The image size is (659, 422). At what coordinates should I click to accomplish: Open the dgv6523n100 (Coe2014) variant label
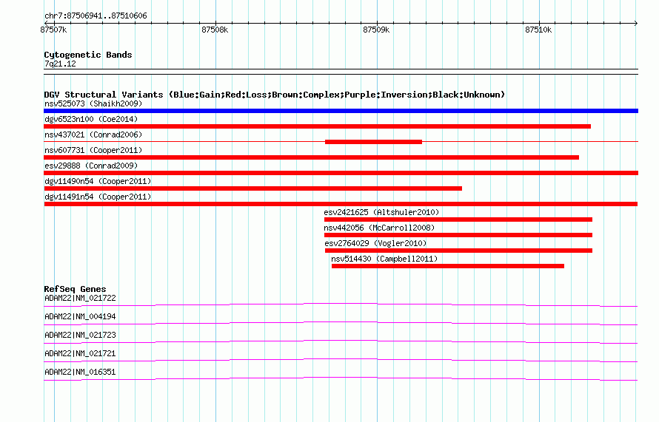[x=91, y=119]
